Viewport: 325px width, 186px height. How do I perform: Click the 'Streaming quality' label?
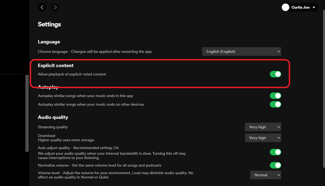tap(53, 127)
